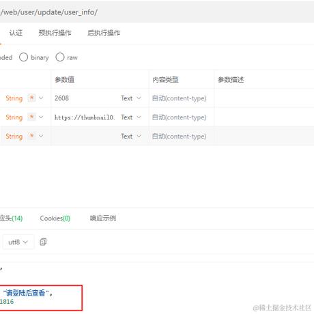
Task: Open the Cookies(0) response tab
Action: tap(55, 218)
